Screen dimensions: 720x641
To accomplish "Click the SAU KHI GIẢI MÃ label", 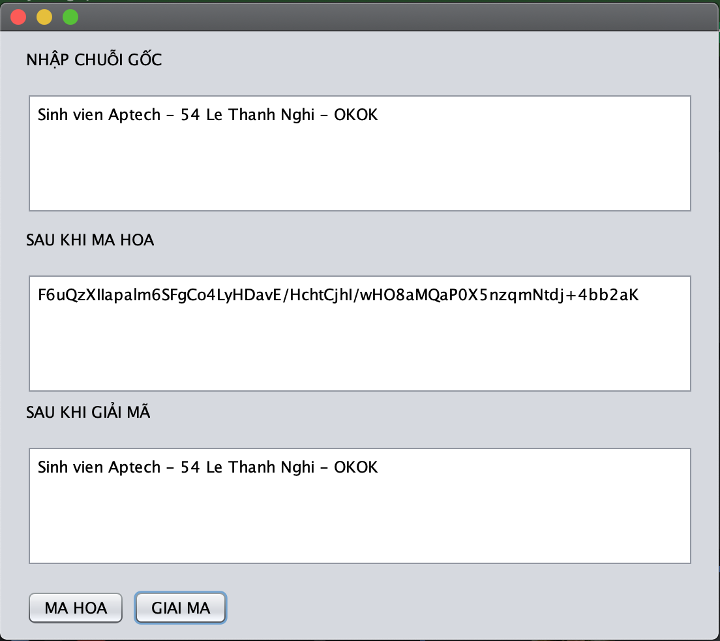I will click(88, 413).
